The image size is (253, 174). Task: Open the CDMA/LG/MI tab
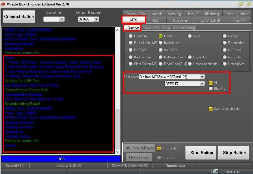(x=210, y=20)
